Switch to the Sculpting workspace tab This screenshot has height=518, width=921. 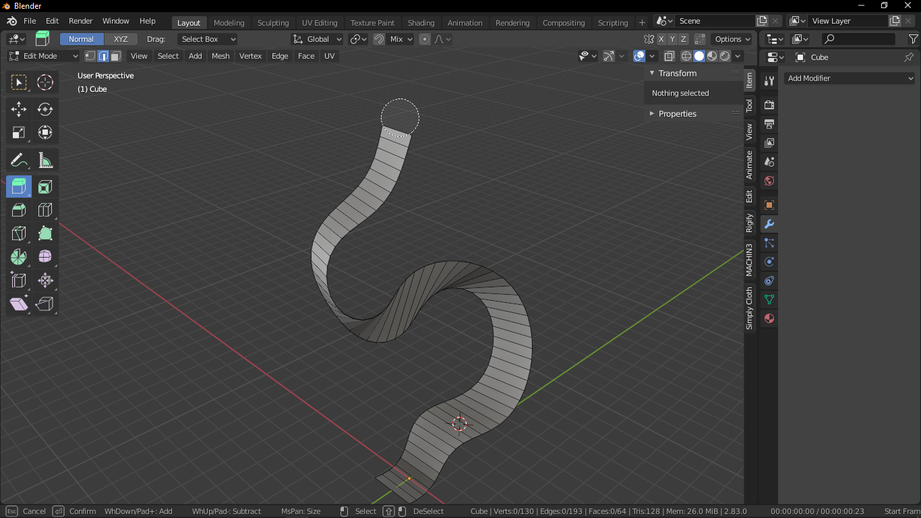pos(273,23)
